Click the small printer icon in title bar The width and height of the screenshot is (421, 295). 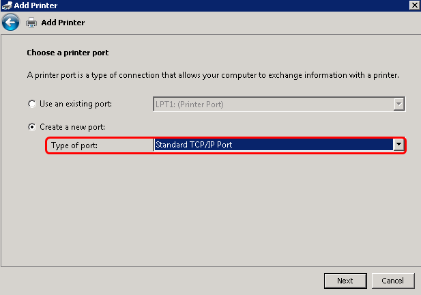click(x=7, y=5)
